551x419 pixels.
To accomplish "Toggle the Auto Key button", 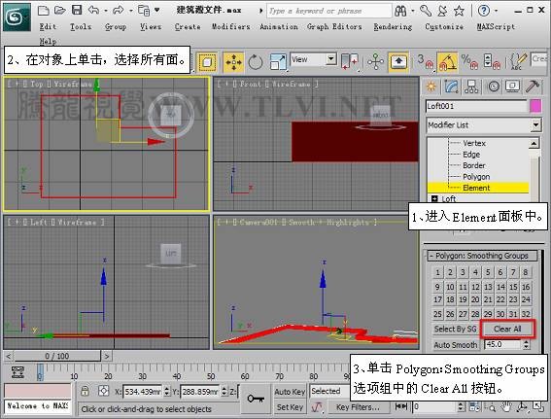I will (x=290, y=392).
